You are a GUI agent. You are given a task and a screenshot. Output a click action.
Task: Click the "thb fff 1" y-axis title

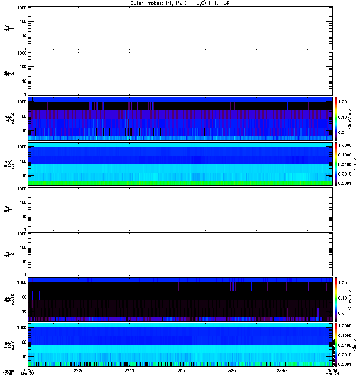[x=9, y=28]
